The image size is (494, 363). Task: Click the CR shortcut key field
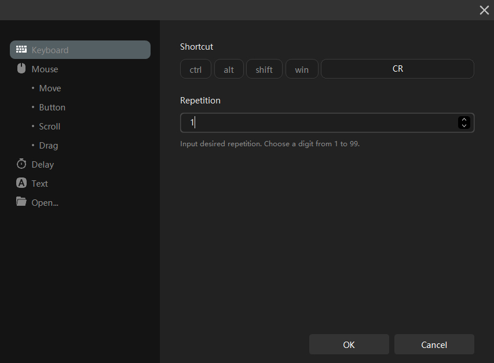click(397, 69)
